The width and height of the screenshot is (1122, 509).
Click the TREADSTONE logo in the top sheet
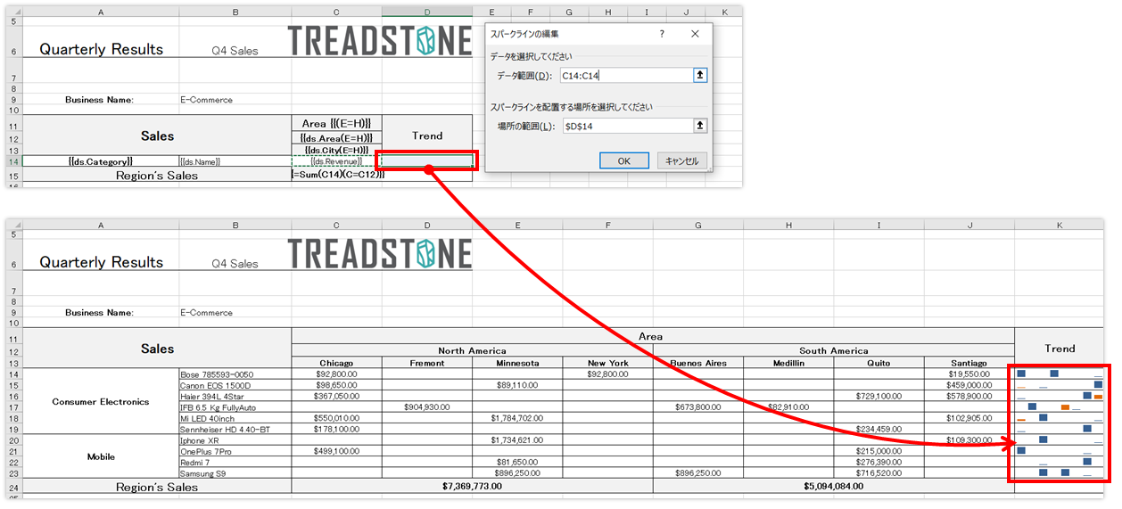click(380, 42)
